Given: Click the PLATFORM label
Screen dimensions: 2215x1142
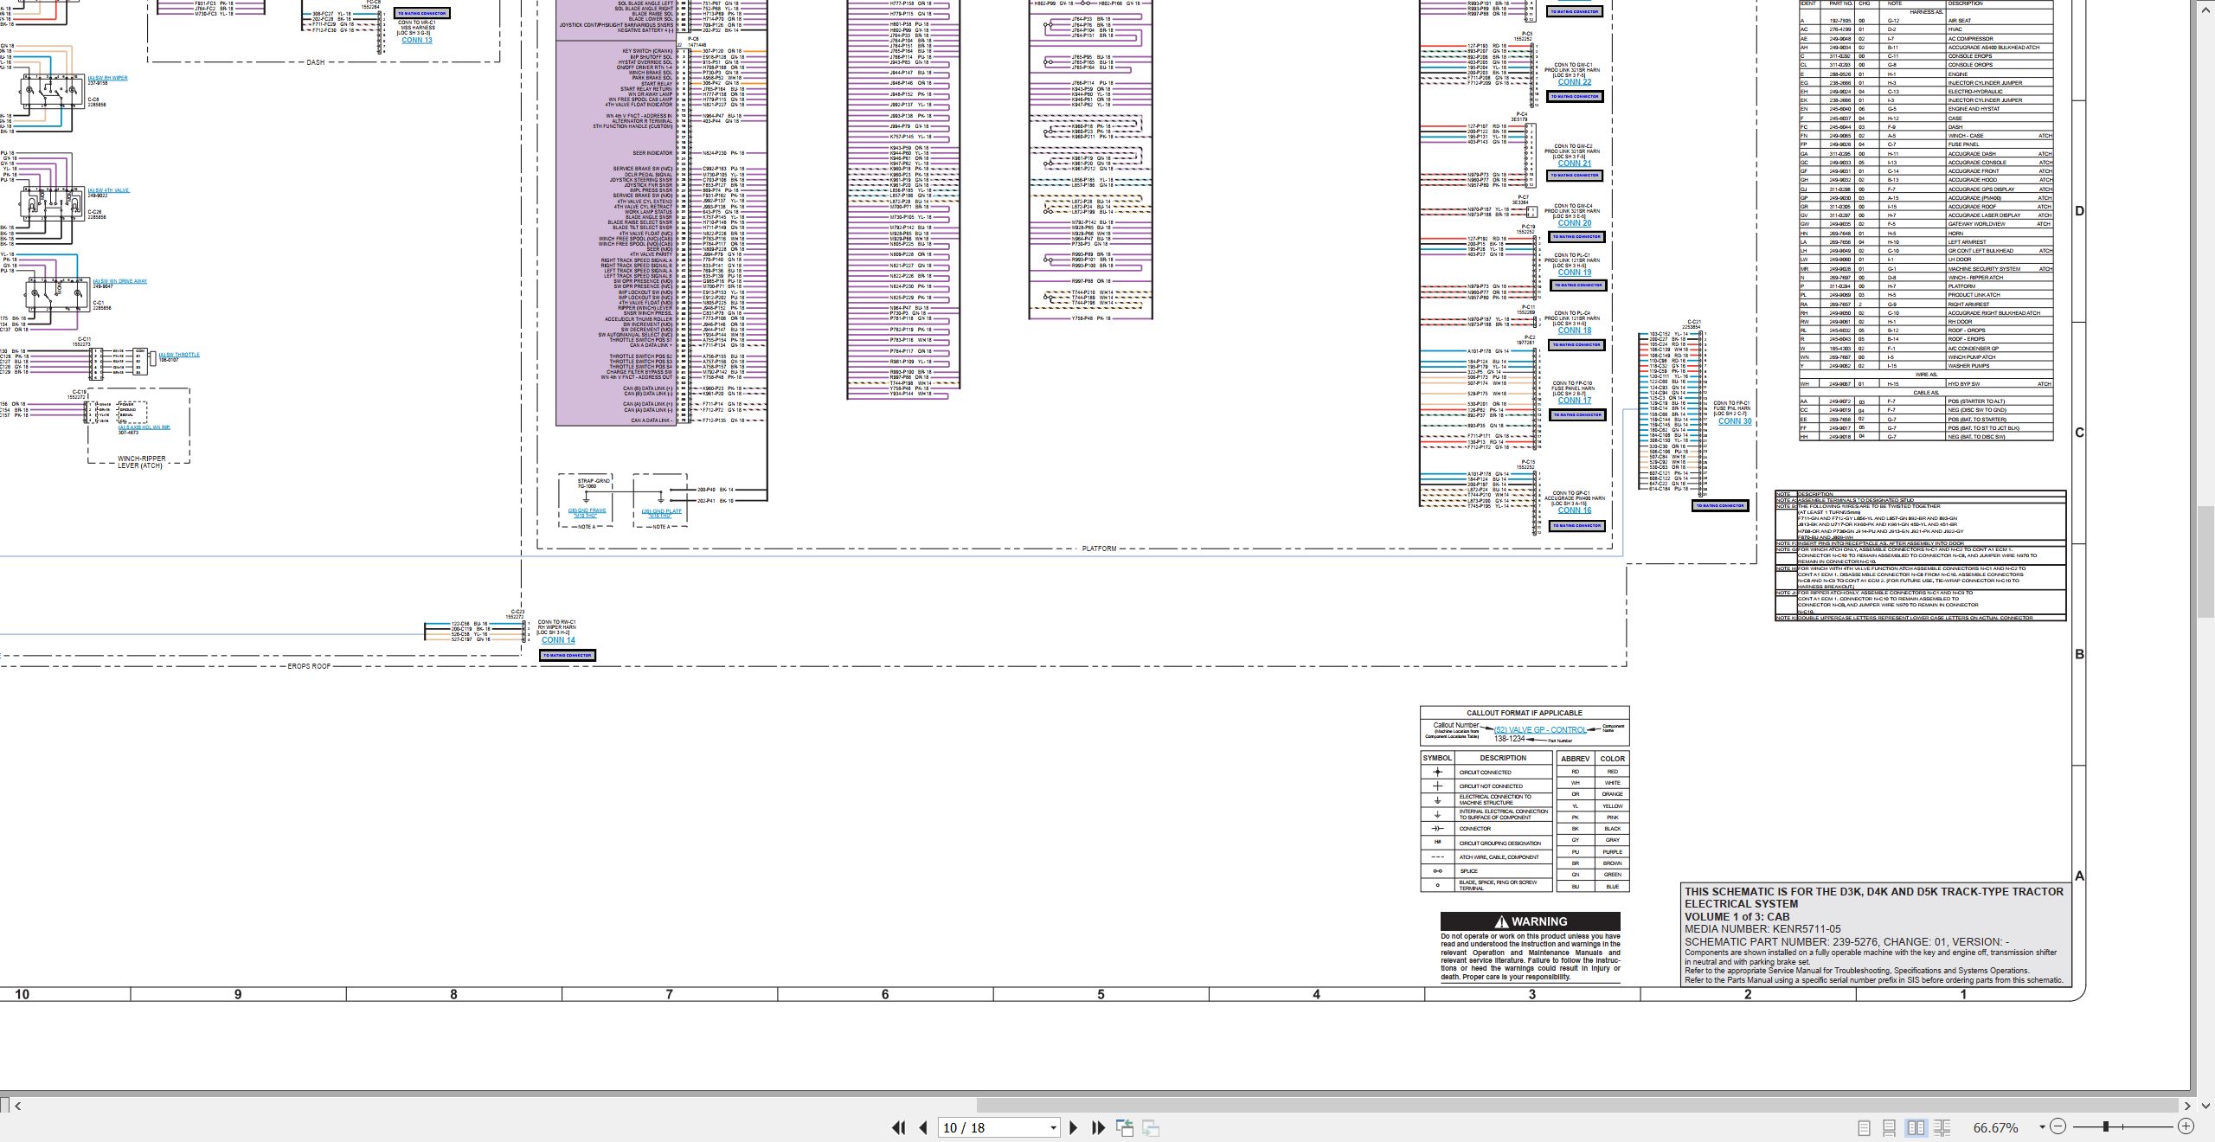Looking at the screenshot, I should point(1099,549).
